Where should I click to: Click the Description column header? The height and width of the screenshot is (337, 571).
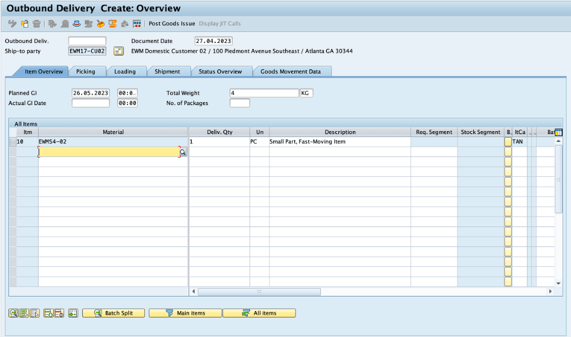(340, 132)
